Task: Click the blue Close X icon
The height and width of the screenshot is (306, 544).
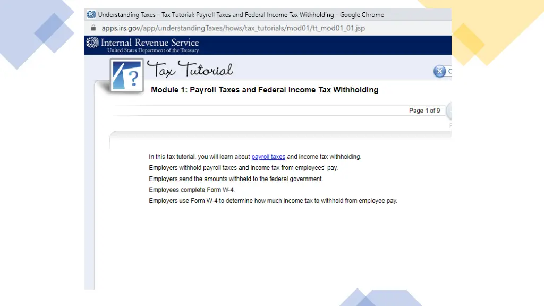Action: [440, 71]
